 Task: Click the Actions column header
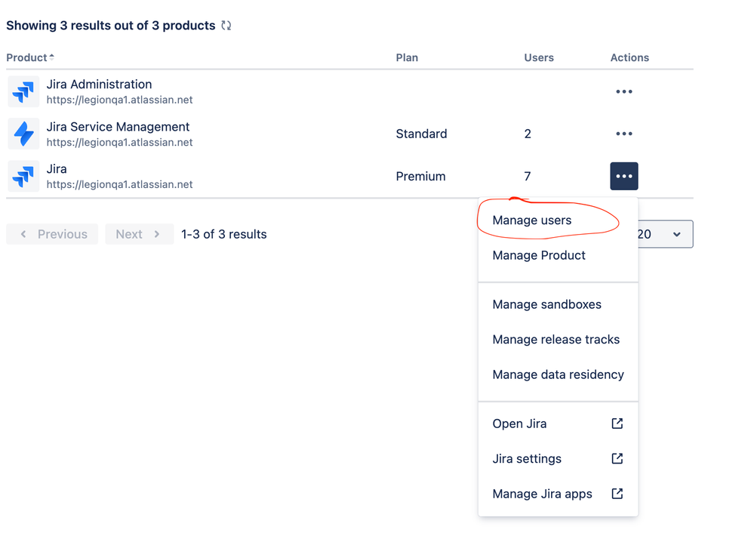pos(629,57)
